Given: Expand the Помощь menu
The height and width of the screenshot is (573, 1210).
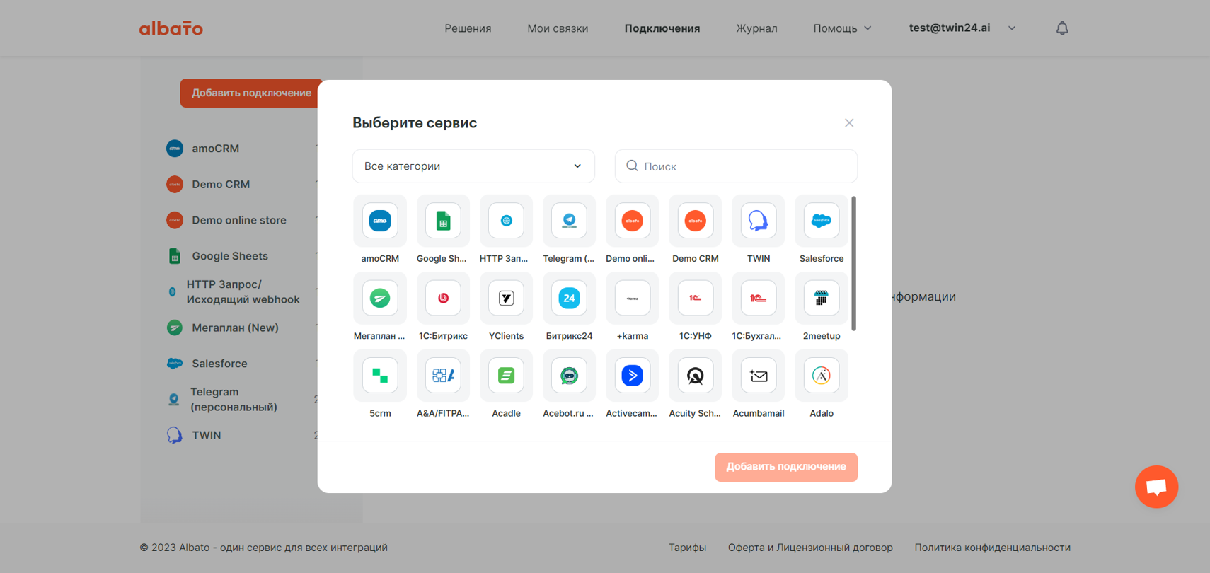Looking at the screenshot, I should (842, 28).
